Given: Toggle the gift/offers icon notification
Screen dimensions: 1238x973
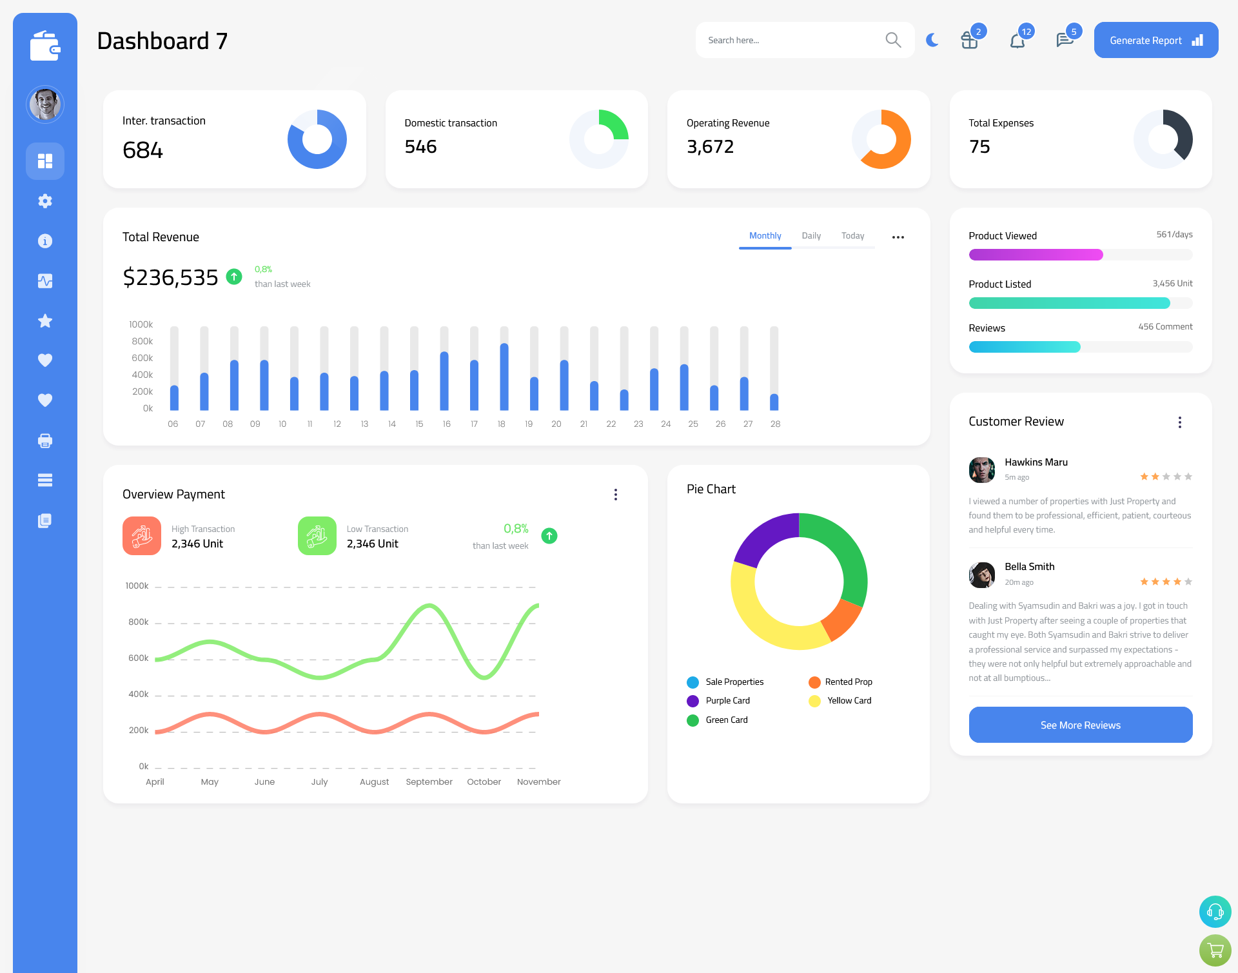Looking at the screenshot, I should tap(967, 40).
